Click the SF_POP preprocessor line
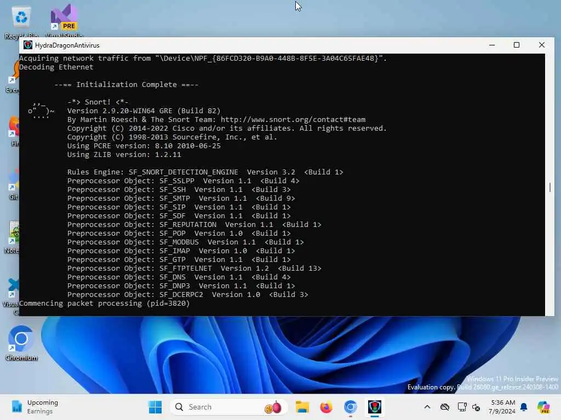The image size is (561, 420). (x=179, y=233)
